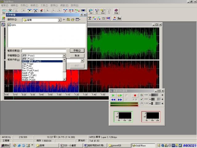Click the speed icon beside 1.00
Screen dimensions: 197x148
click(x=142, y=103)
